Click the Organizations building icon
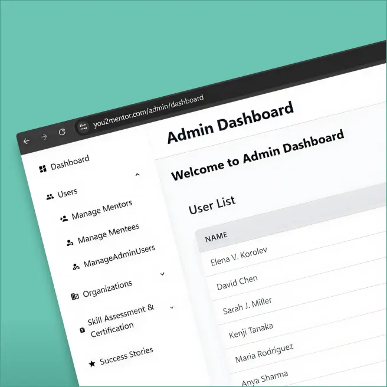This screenshot has height=387, width=387. click(75, 296)
